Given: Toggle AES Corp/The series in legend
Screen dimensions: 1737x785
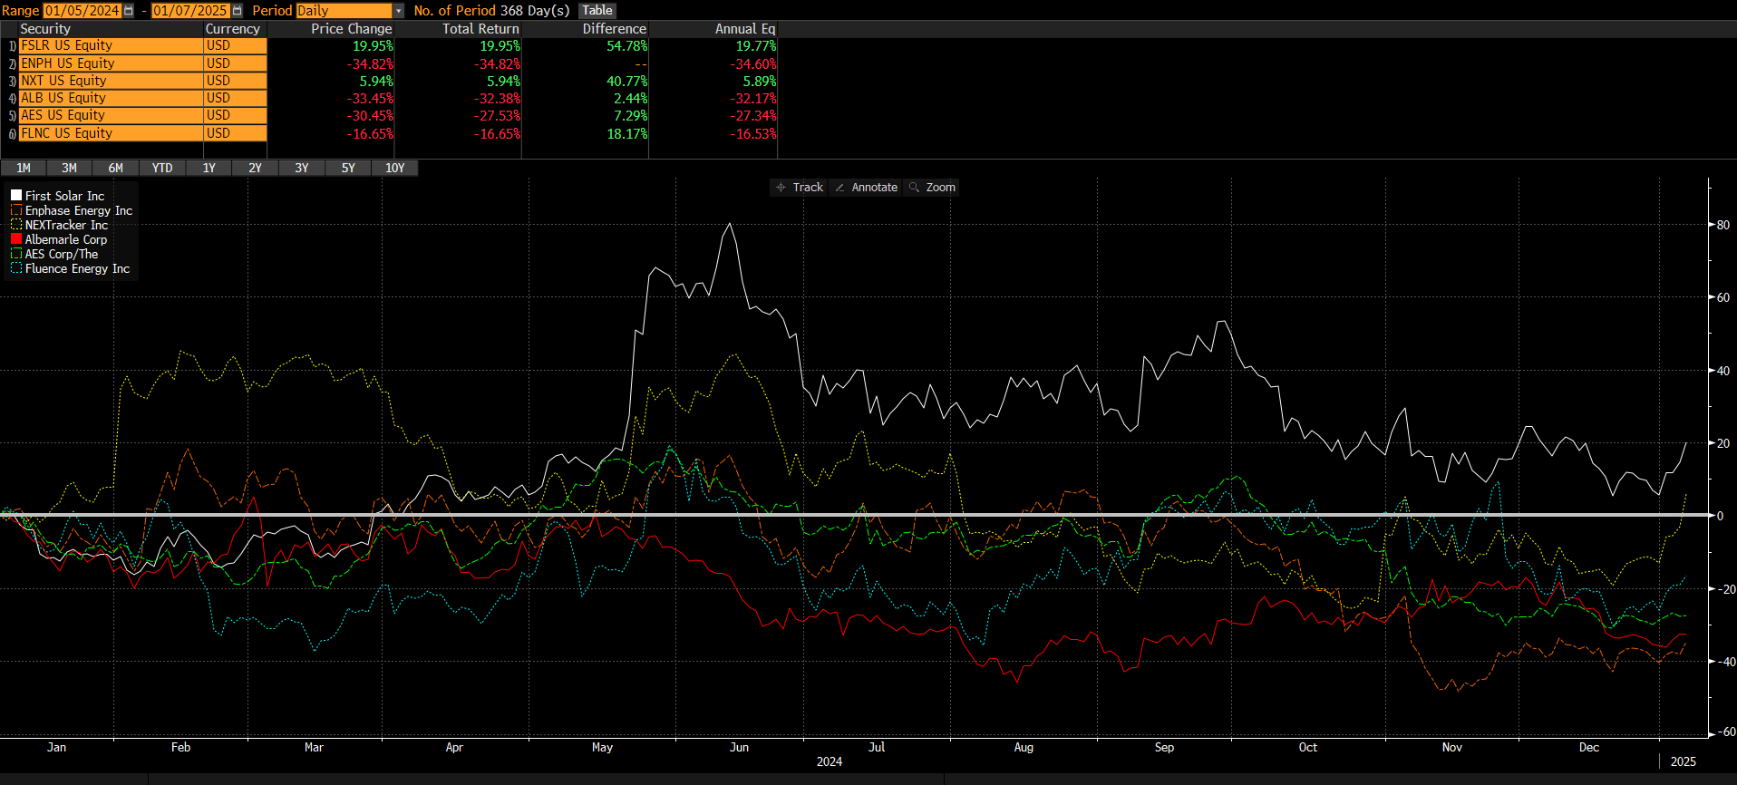Looking at the screenshot, I should (61, 255).
